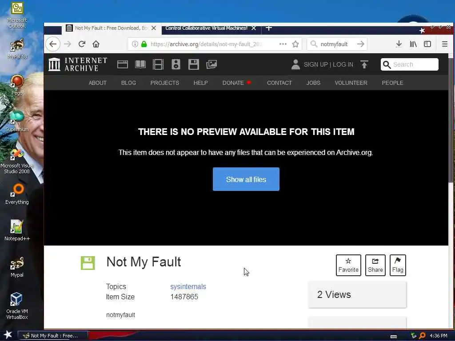Go back with the browser back arrow
The height and width of the screenshot is (341, 455).
pos(53,44)
